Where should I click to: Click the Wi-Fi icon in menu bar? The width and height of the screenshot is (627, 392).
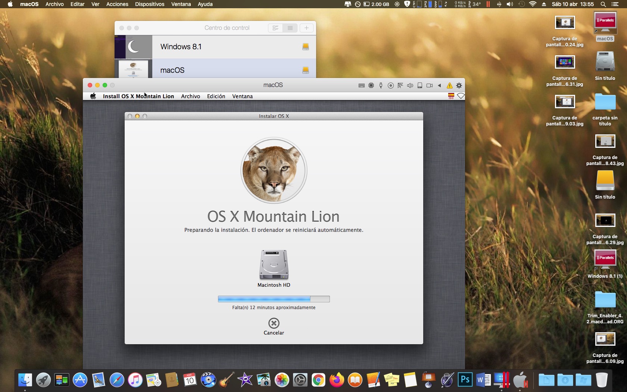533,4
